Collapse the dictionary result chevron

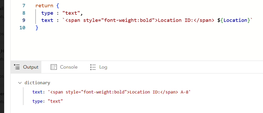coord(20,83)
